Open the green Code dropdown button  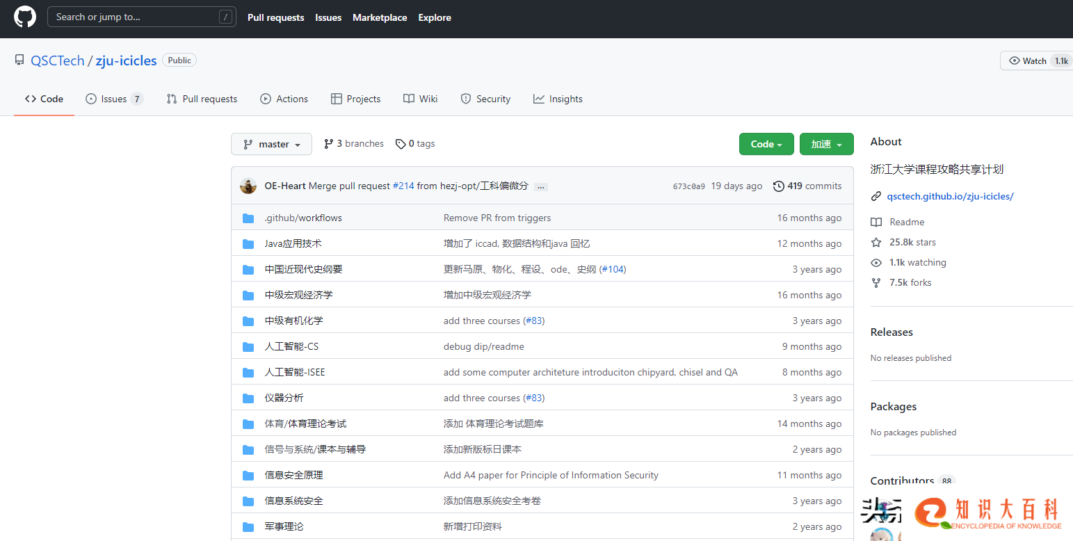point(766,144)
